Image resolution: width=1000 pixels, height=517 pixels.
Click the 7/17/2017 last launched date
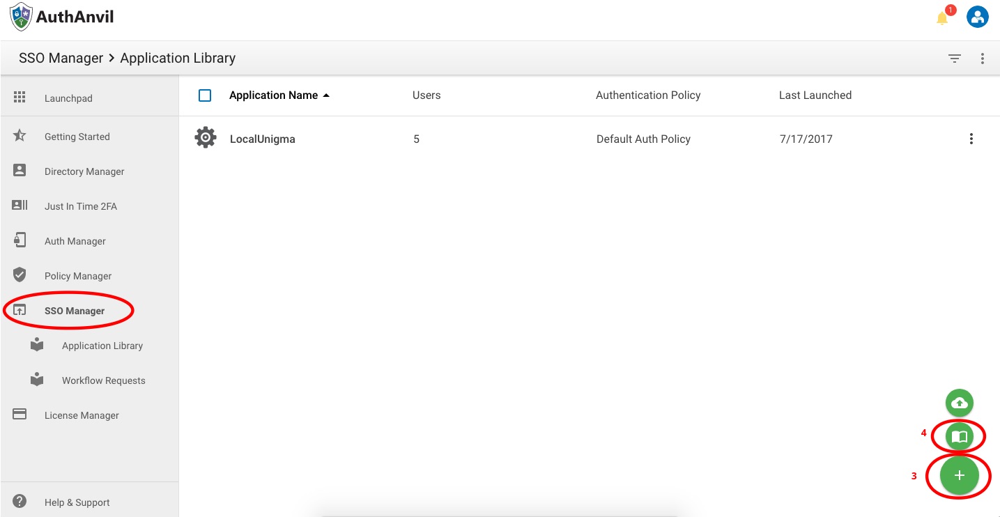pos(806,139)
